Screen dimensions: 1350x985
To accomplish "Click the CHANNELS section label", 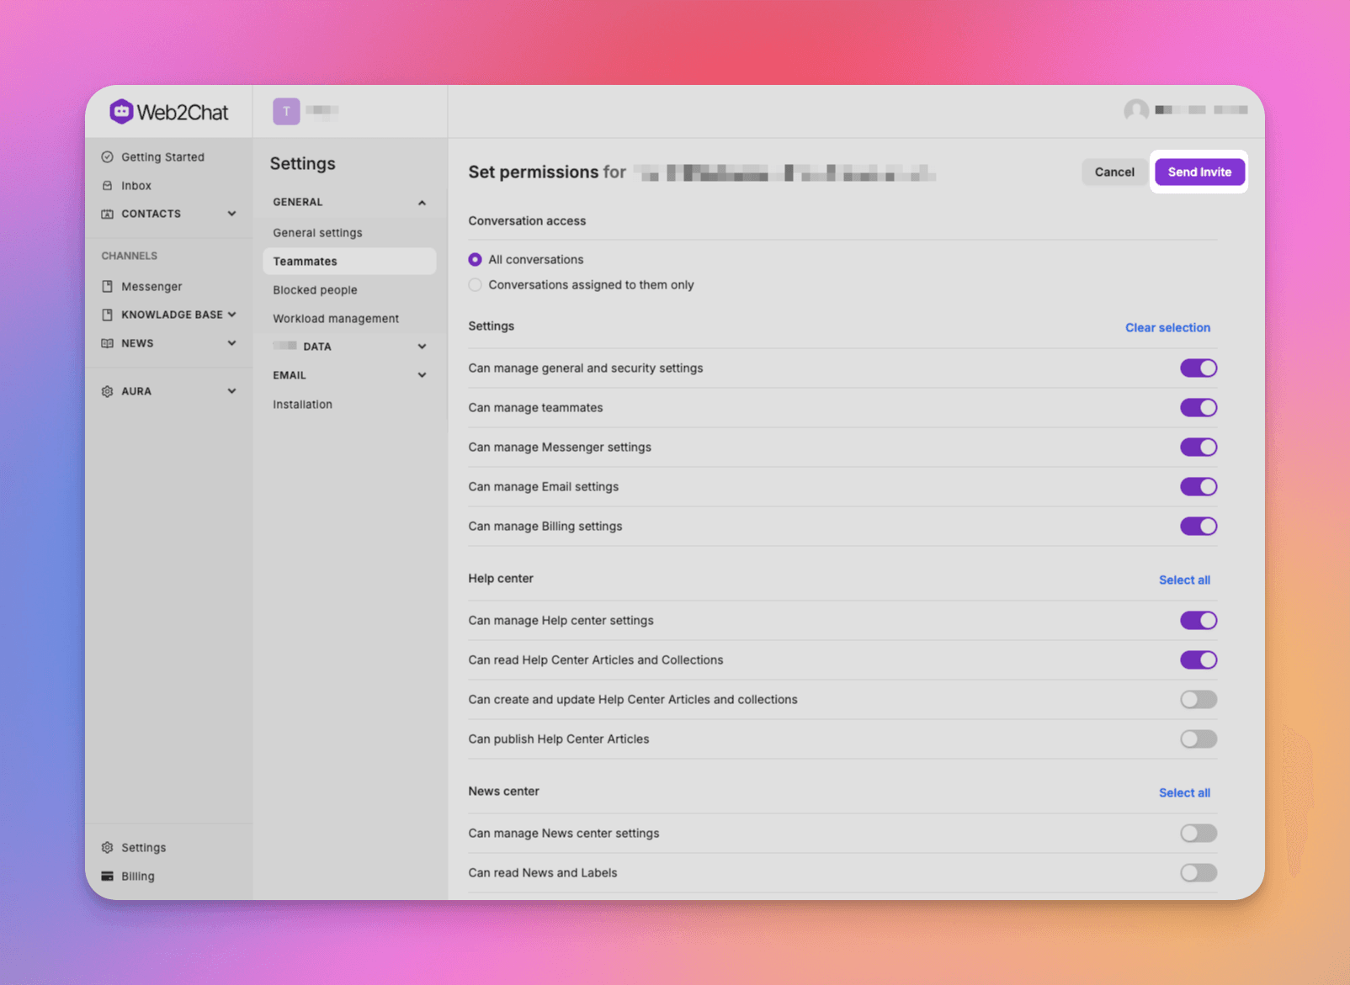I will tap(130, 256).
